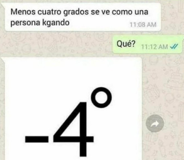
Task: Click the degree symbol in the image
Action: (101, 98)
